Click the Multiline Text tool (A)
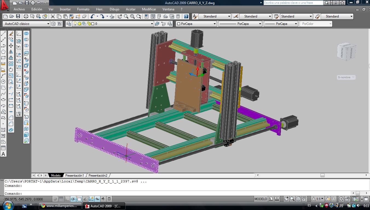This screenshot has width=370, height=210. pyautogui.click(x=3, y=154)
